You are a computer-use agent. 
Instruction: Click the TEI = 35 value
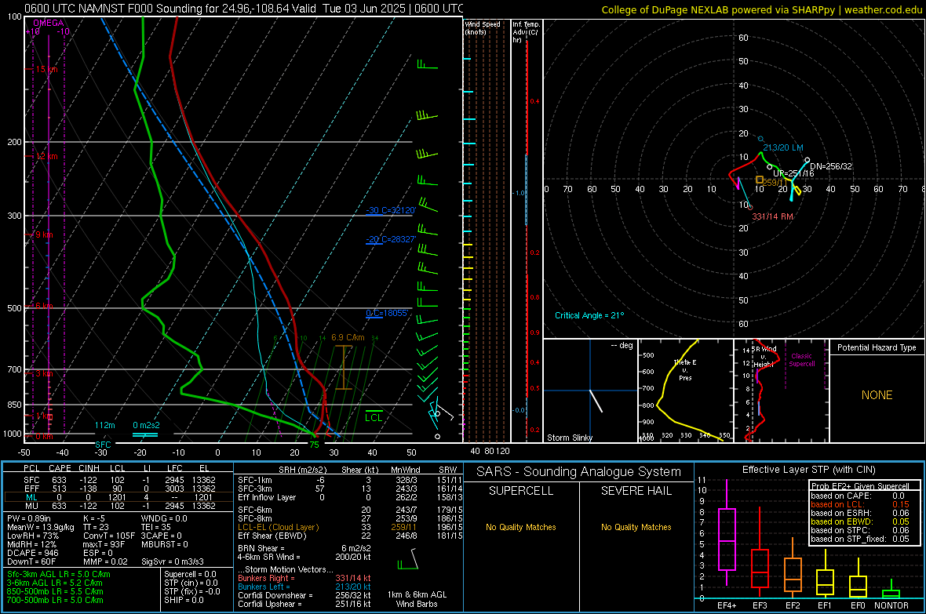[x=156, y=527]
